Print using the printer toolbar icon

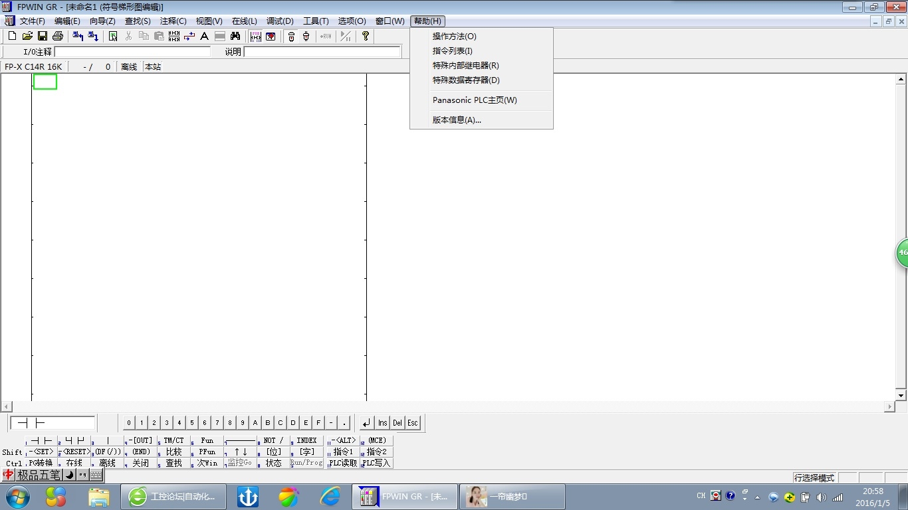click(58, 37)
